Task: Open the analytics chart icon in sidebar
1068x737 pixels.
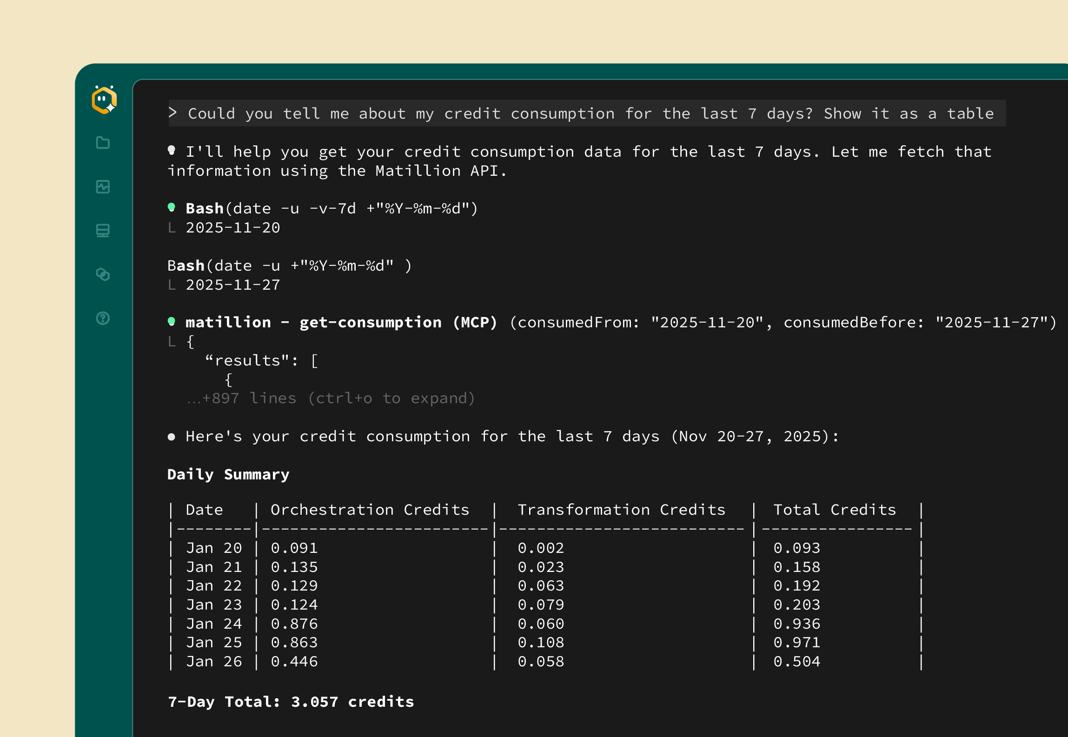Action: tap(103, 187)
